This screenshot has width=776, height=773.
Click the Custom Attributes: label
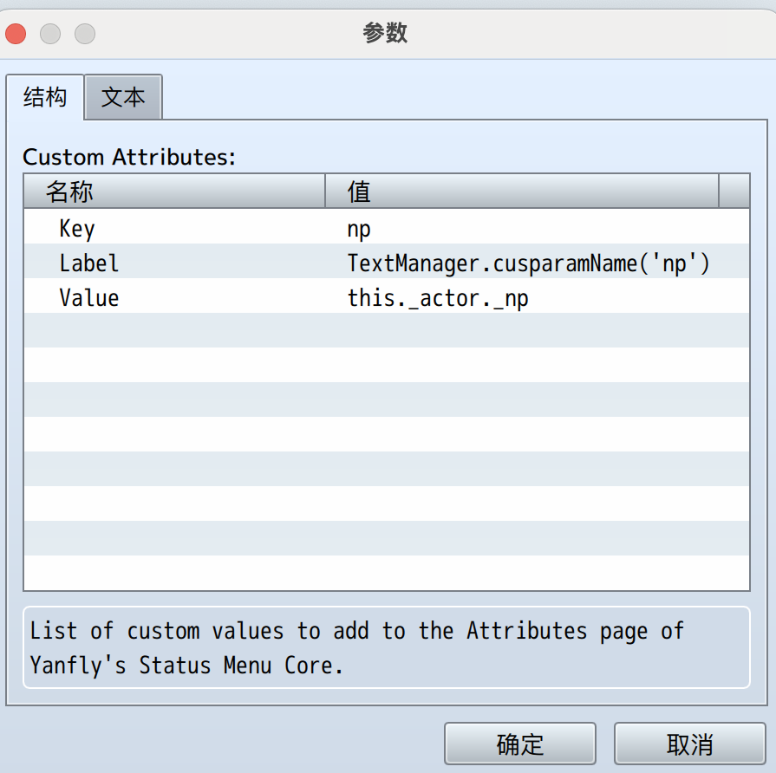(x=129, y=157)
